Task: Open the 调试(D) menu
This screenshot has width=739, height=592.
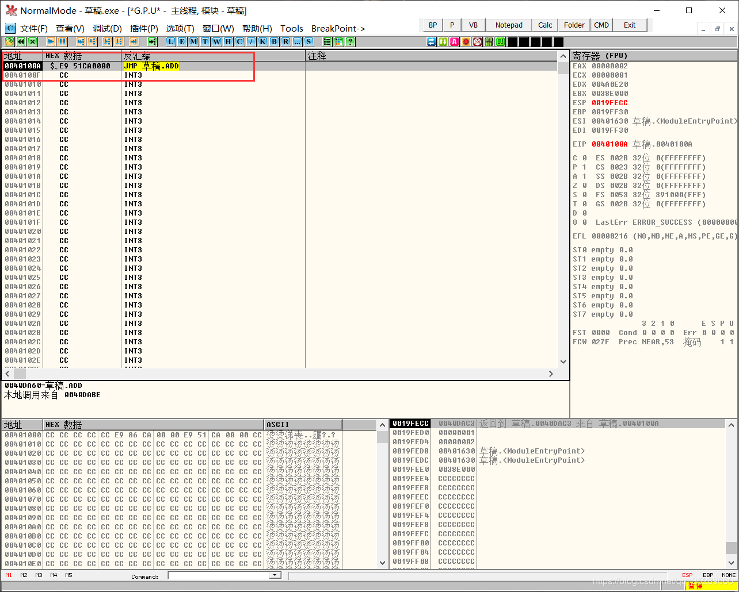Action: (107, 29)
